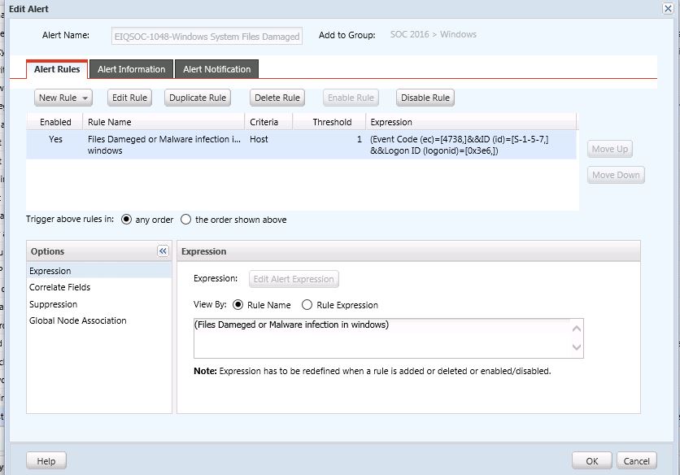Select 'any order' trigger option
680x475 pixels.
[127, 220]
